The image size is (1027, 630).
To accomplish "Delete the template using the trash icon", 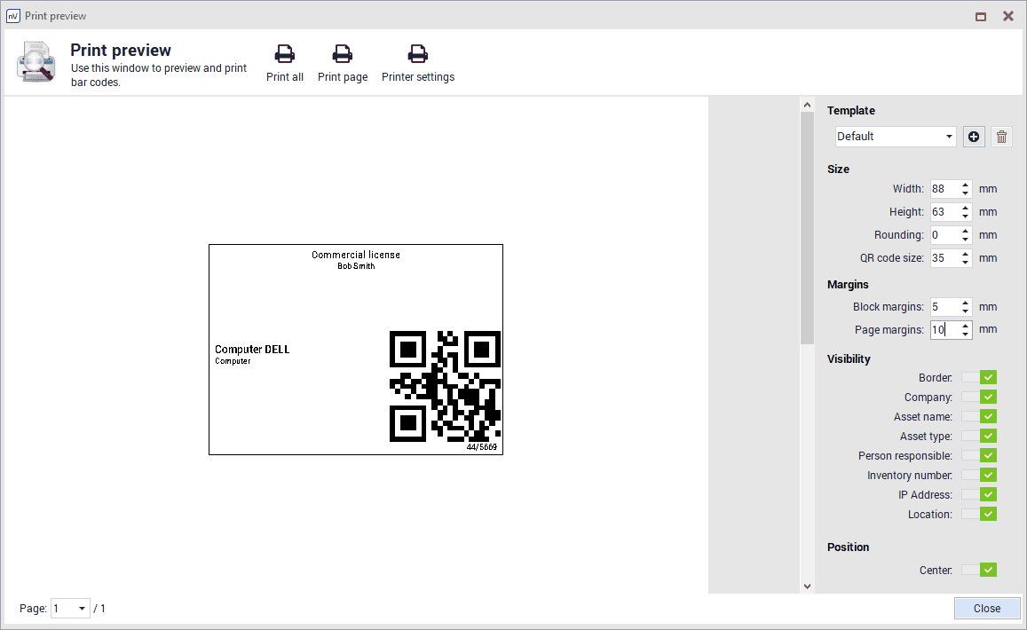I will (x=1001, y=137).
